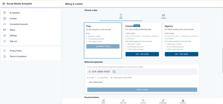
Task: Select the Free plan card title
Action: 89,26
